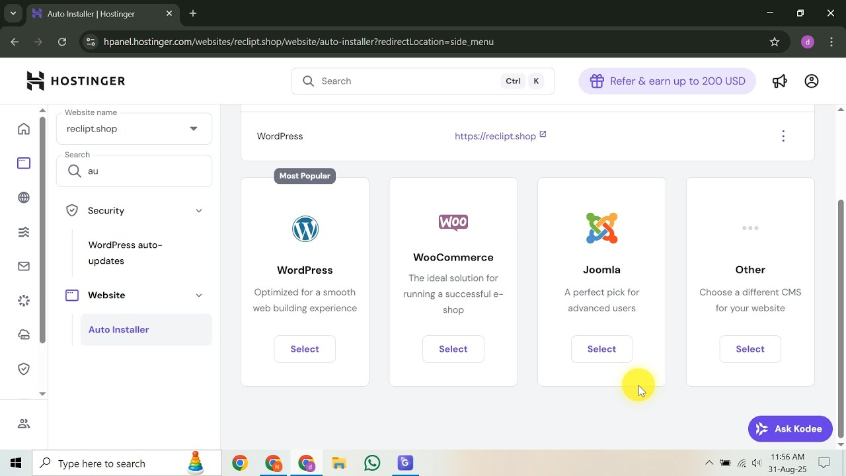Screen dimensions: 846x476
Task: Show hidden system tray icons
Action: (709, 463)
